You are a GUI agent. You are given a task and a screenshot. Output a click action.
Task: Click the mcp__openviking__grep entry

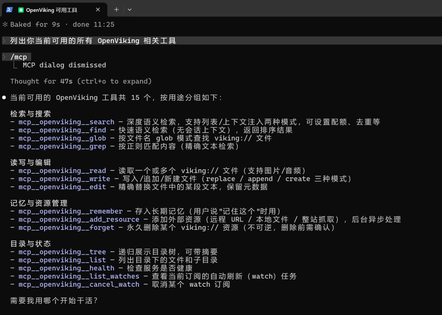click(x=62, y=147)
